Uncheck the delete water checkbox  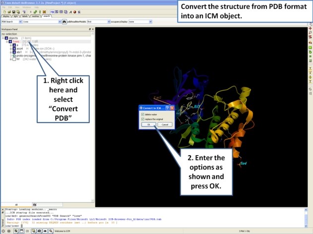click(143, 115)
